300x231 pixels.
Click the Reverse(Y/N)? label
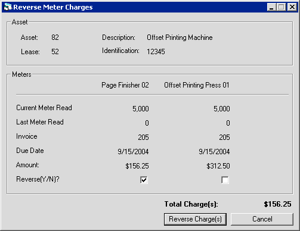38,179
